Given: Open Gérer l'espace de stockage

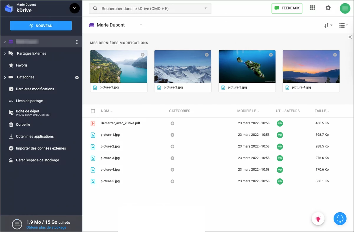Looking at the screenshot, I should (x=37, y=160).
